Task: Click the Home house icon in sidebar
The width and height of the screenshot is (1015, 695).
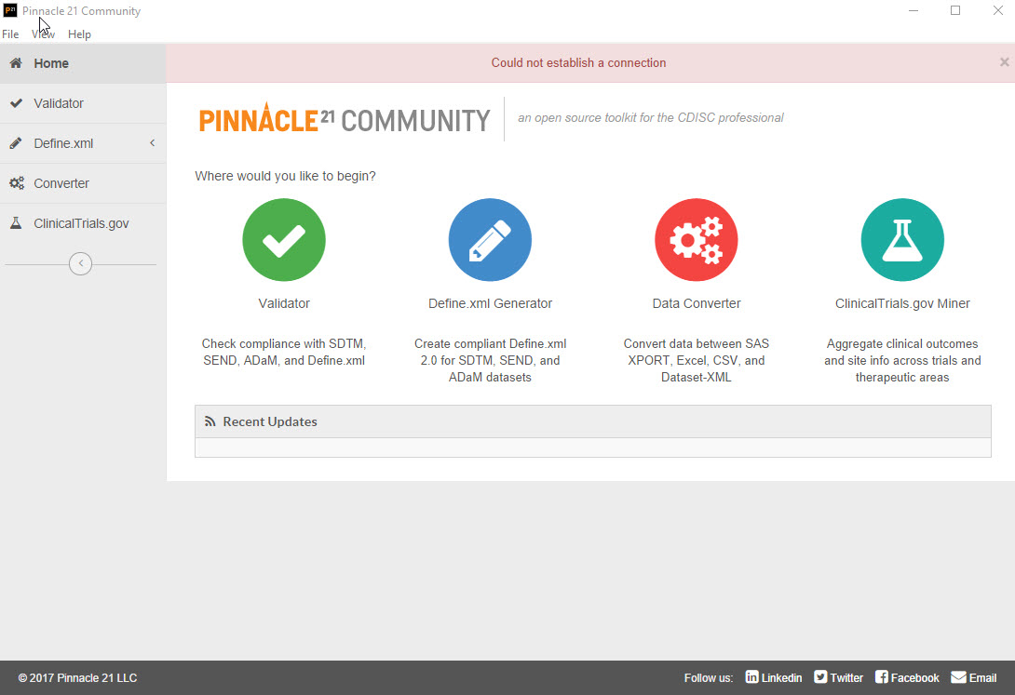Action: [16, 62]
